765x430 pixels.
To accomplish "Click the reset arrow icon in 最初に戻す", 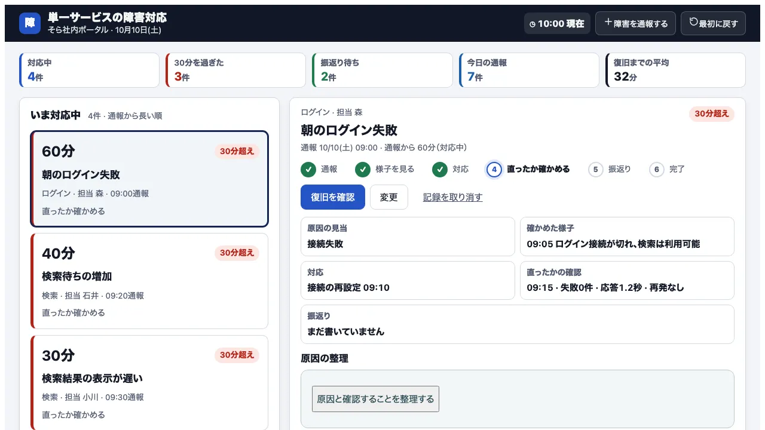I will [693, 22].
